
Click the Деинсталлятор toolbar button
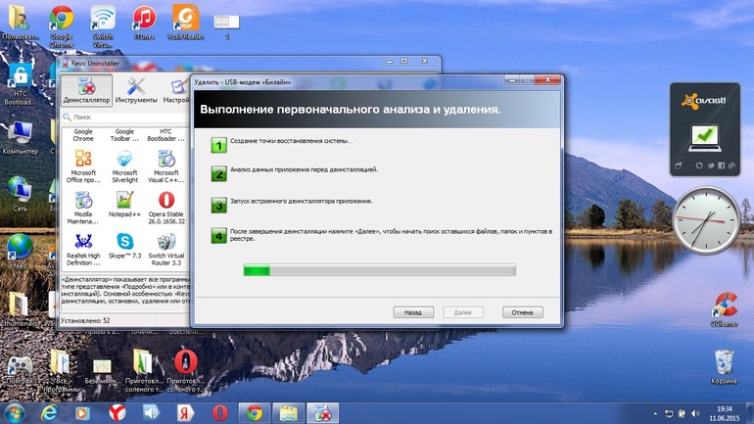[86, 89]
